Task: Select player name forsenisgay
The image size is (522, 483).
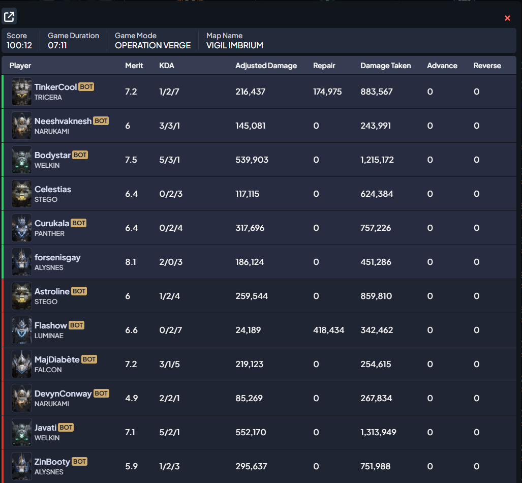Action: (57, 257)
